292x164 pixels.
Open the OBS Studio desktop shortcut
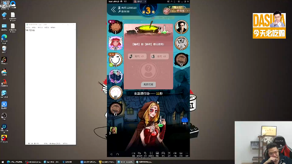pos(4,116)
